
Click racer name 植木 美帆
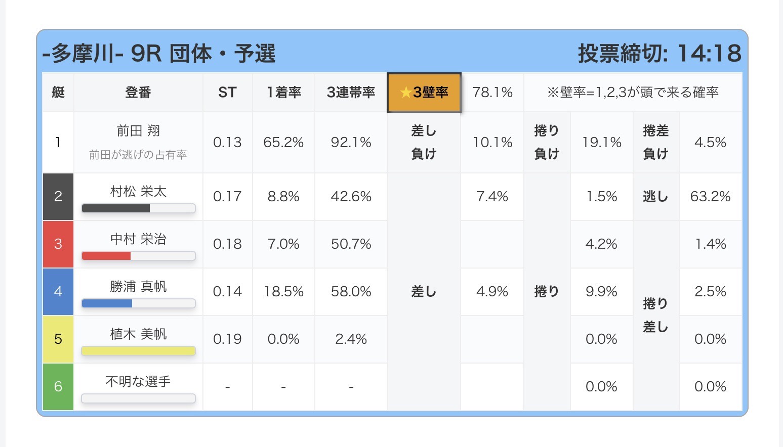click(x=138, y=334)
